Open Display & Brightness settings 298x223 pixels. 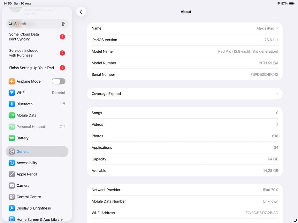point(37,208)
